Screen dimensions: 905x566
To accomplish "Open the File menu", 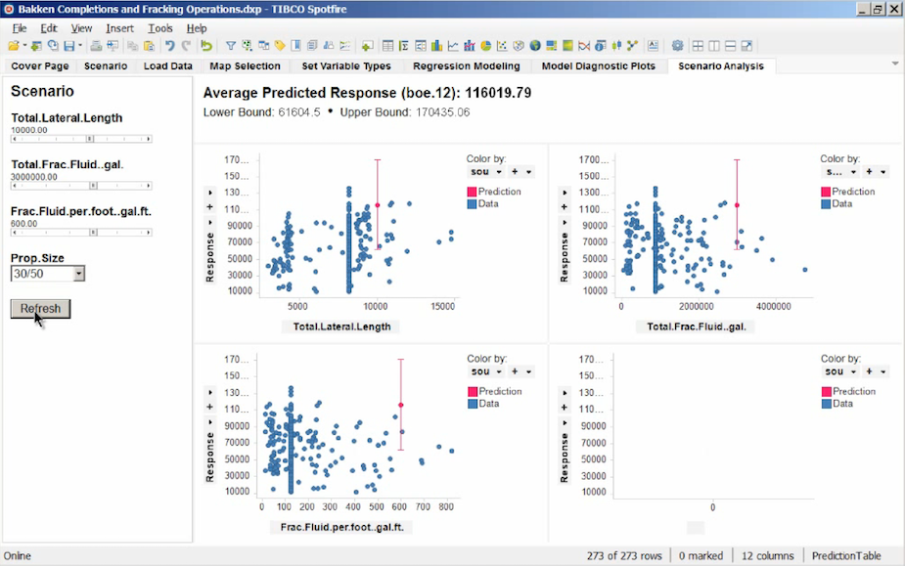I will (x=19, y=28).
